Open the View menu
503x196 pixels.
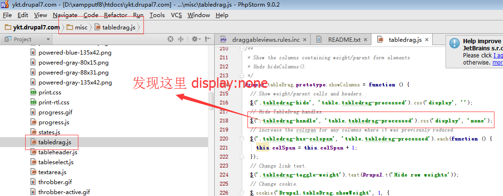40,15
